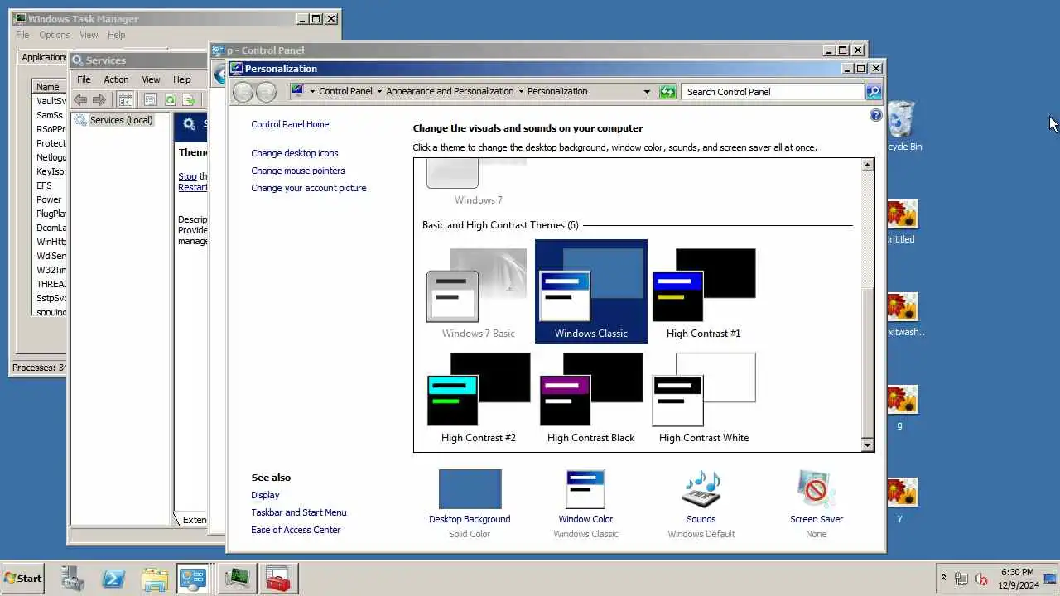The height and width of the screenshot is (596, 1060).
Task: Open Help menu in Services window
Action: (x=182, y=79)
